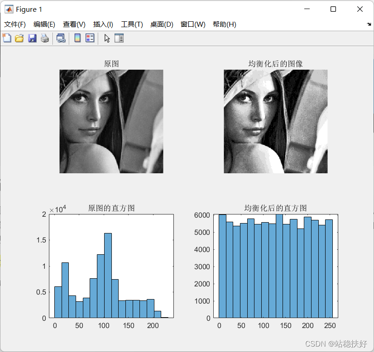Image resolution: width=374 pixels, height=352 pixels.
Task: Open the 桌面(D) menu
Action: pyautogui.click(x=162, y=24)
